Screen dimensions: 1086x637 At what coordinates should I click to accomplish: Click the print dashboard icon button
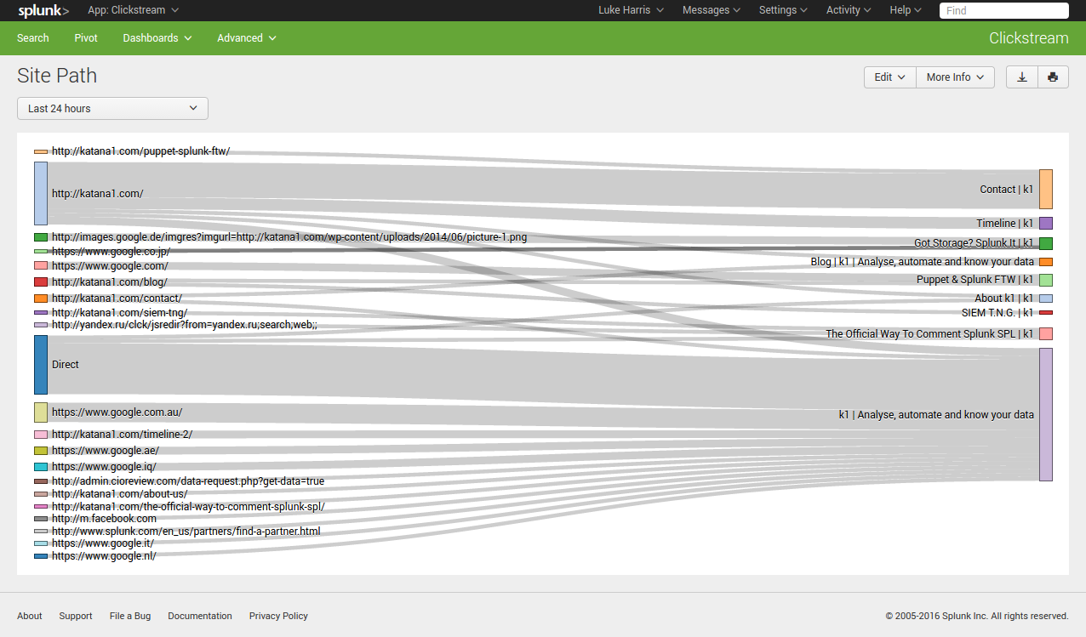click(1053, 77)
